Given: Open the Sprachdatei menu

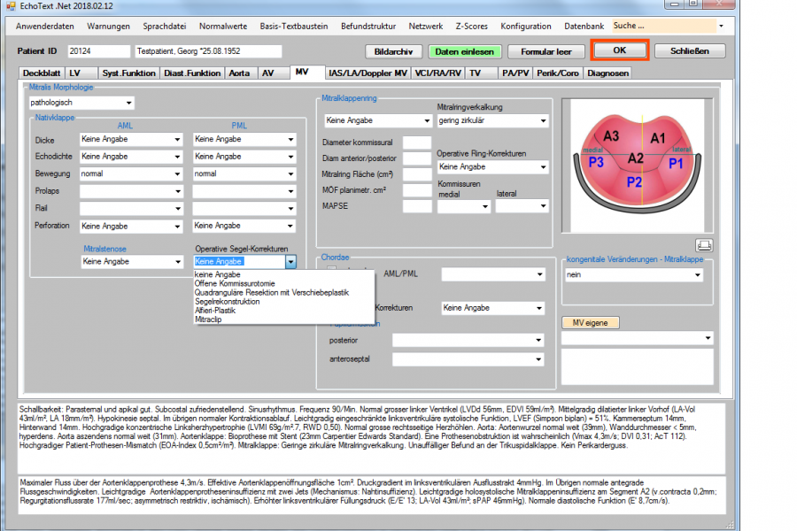Looking at the screenshot, I should (164, 27).
